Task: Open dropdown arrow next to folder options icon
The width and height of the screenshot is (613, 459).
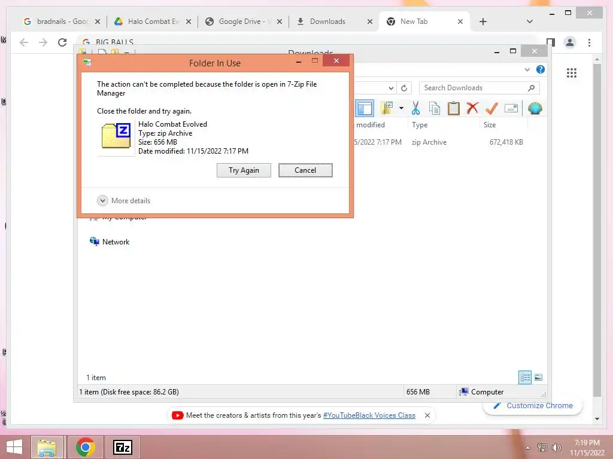Action: coord(401,108)
